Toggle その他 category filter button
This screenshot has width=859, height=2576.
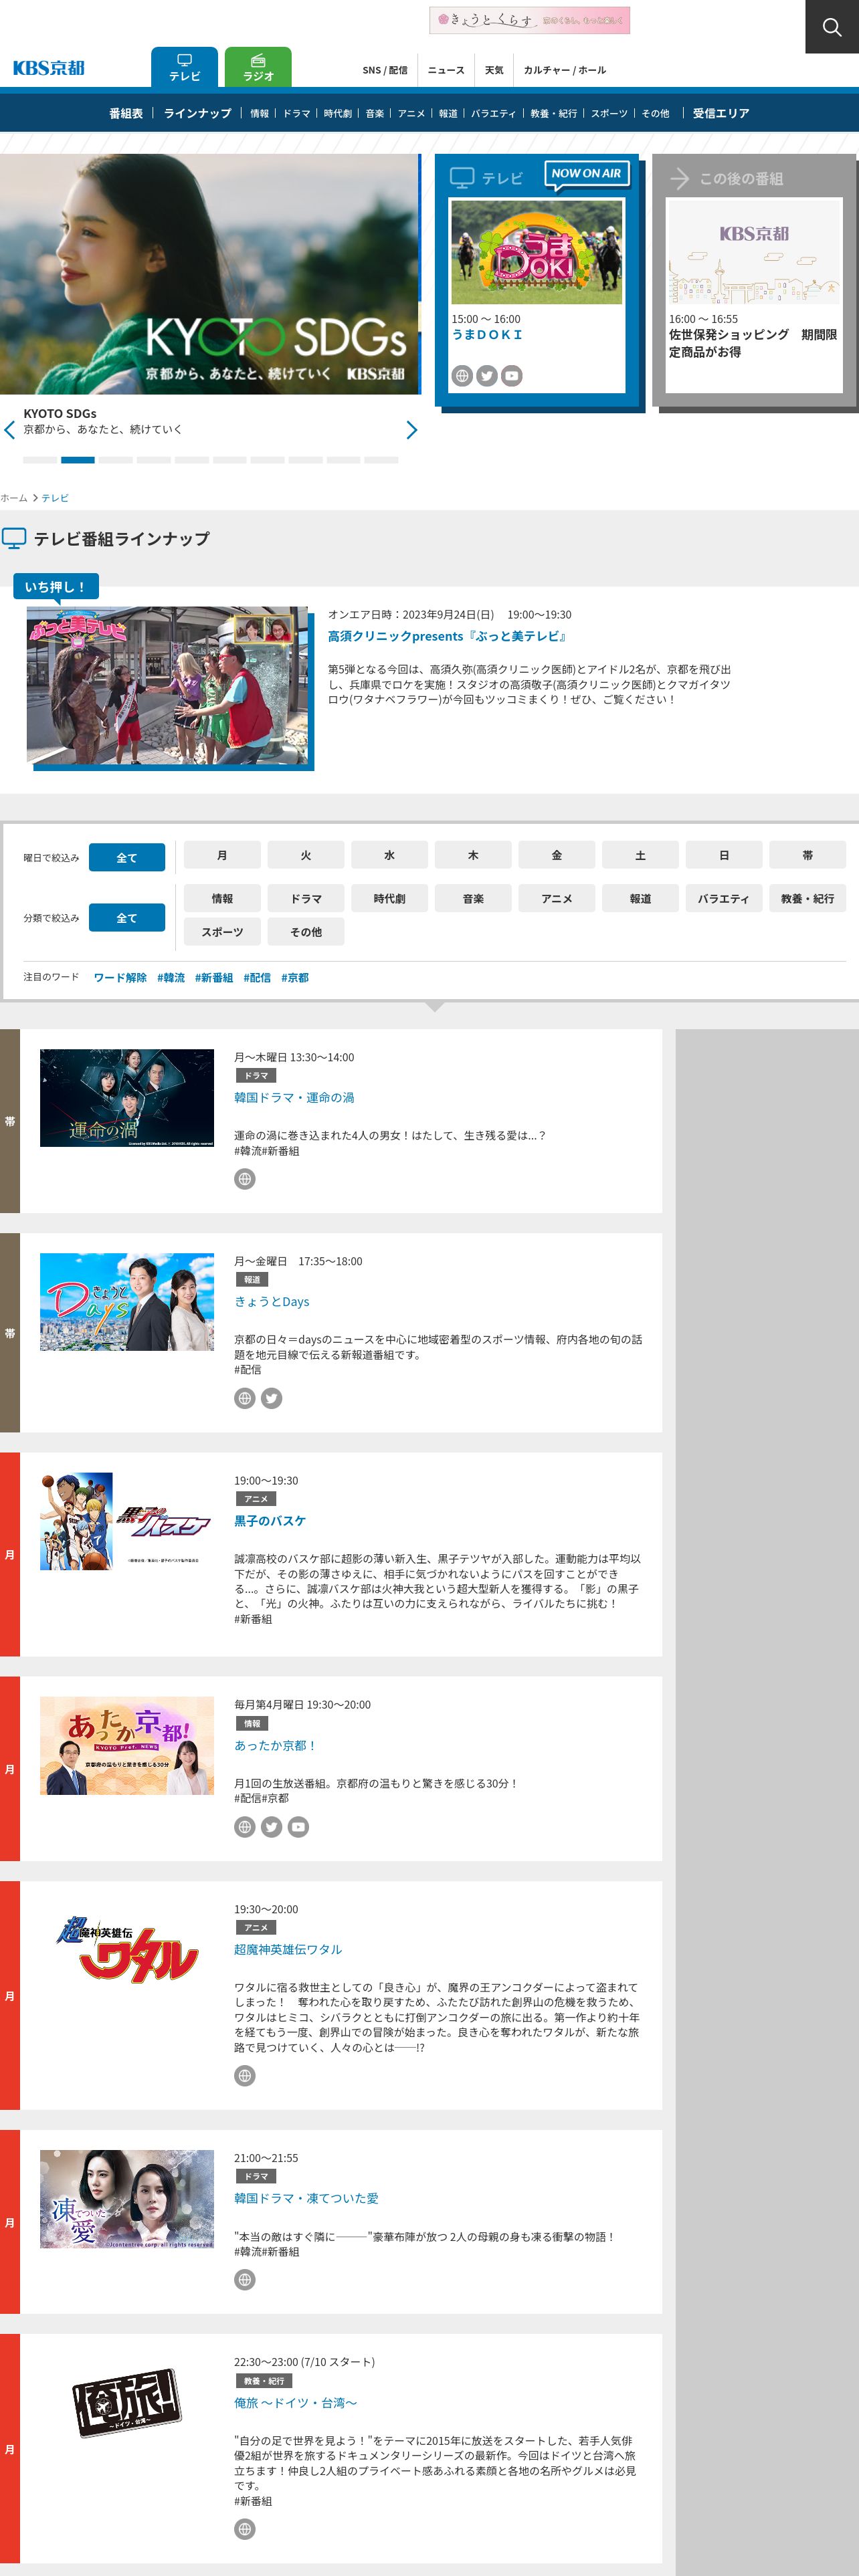click(x=306, y=931)
